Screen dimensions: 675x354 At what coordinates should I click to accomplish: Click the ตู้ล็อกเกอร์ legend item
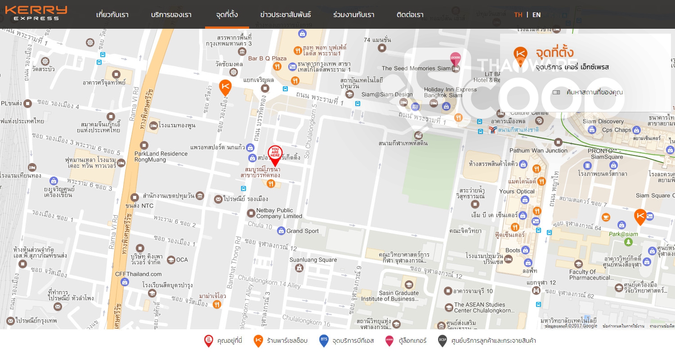[x=406, y=341]
